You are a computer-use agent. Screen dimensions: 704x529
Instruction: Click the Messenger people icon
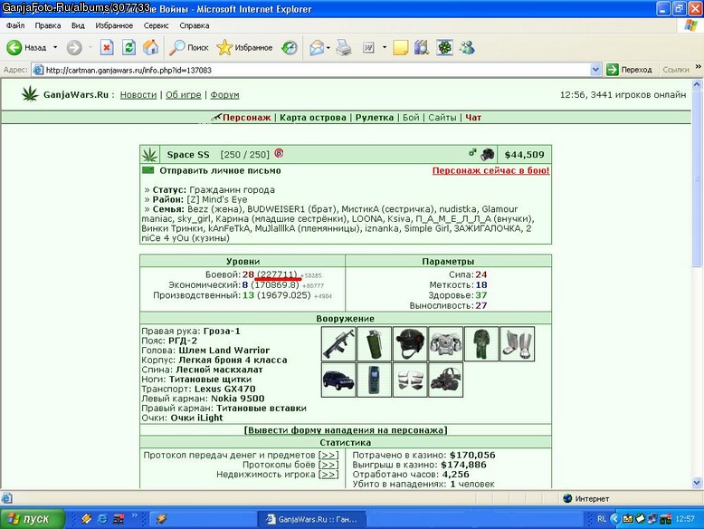467,48
